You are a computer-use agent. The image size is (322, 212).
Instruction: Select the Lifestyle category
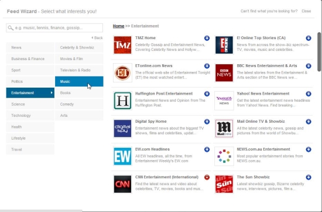(30, 138)
